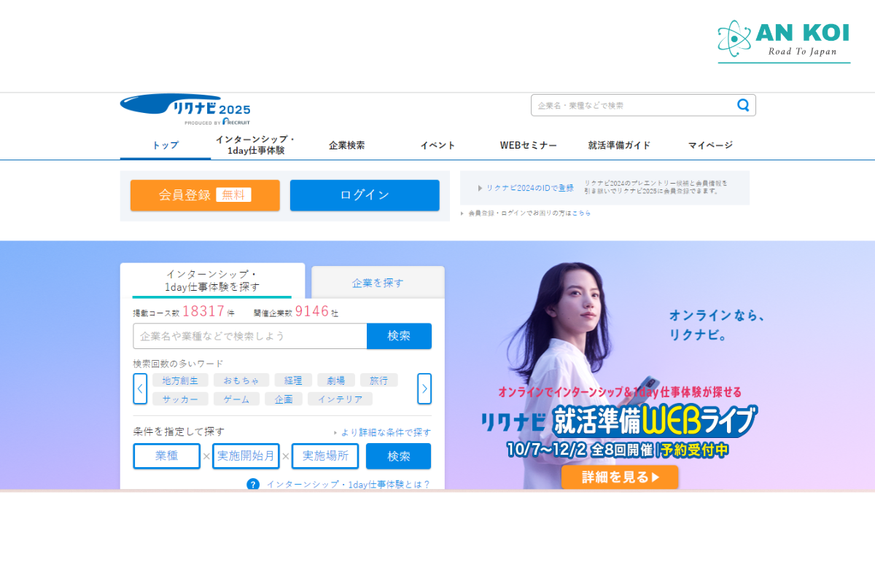Click the Rikunabi 2025 logo
This screenshot has height=583, width=875.
[185, 109]
